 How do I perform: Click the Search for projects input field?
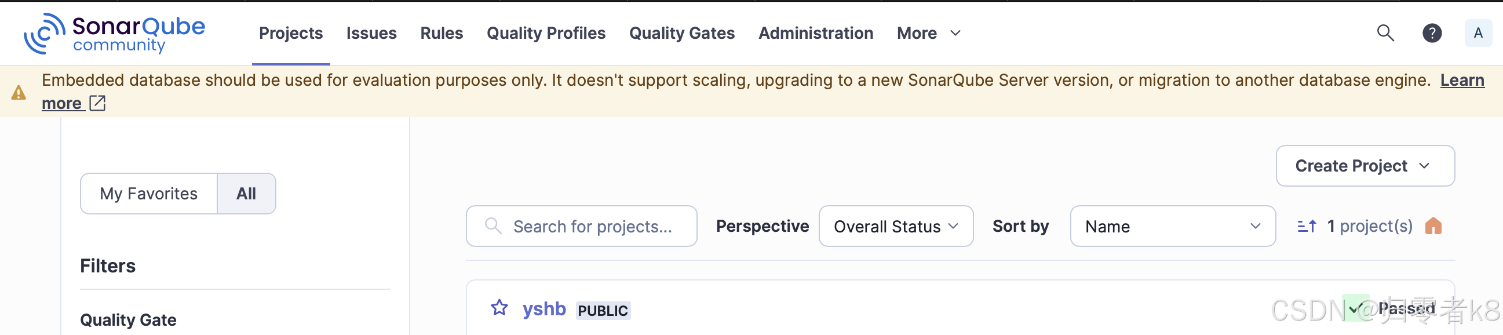(581, 226)
